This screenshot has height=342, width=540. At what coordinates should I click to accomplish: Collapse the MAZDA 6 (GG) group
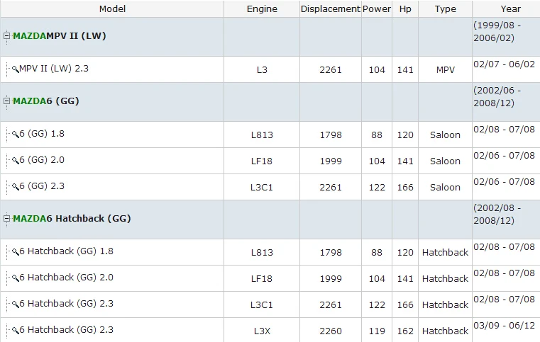pos(6,101)
